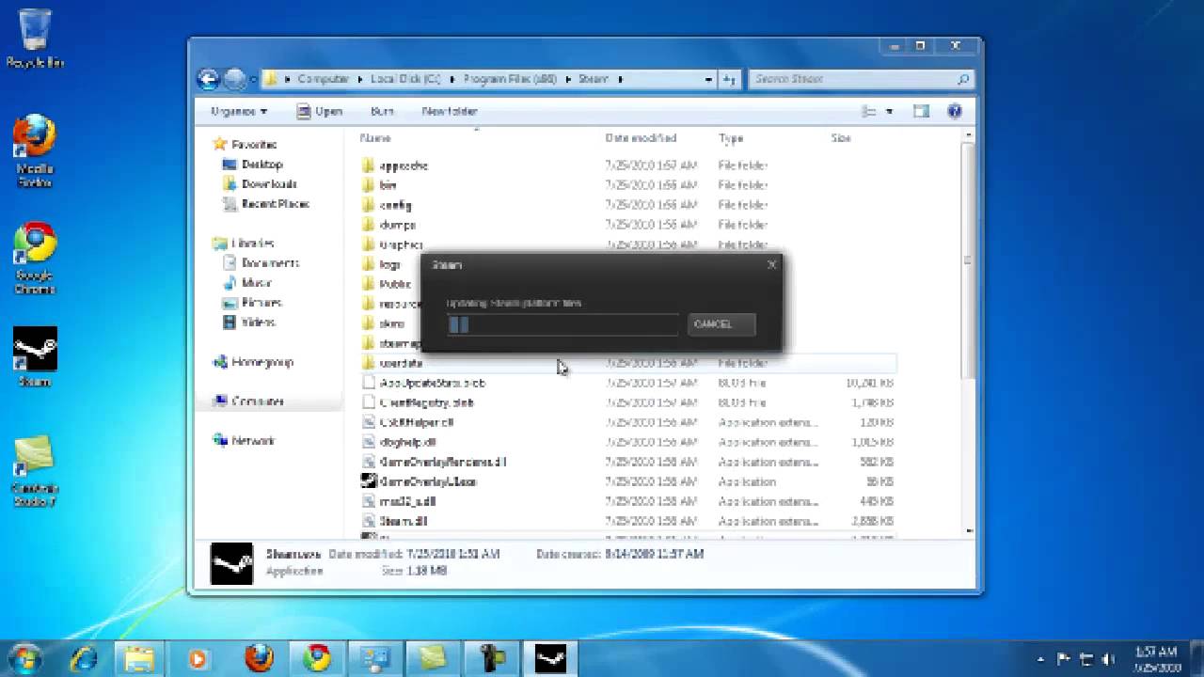Toggle the preview pane icon
Viewport: 1204px width, 677px height.
(921, 111)
